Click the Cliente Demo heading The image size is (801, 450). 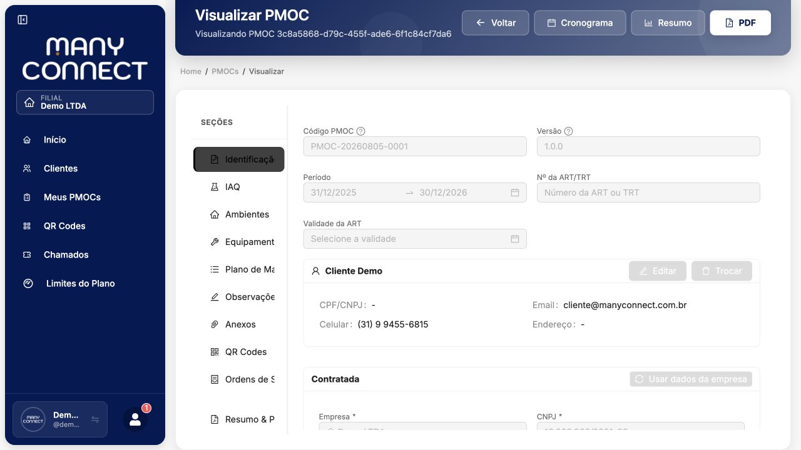[354, 271]
